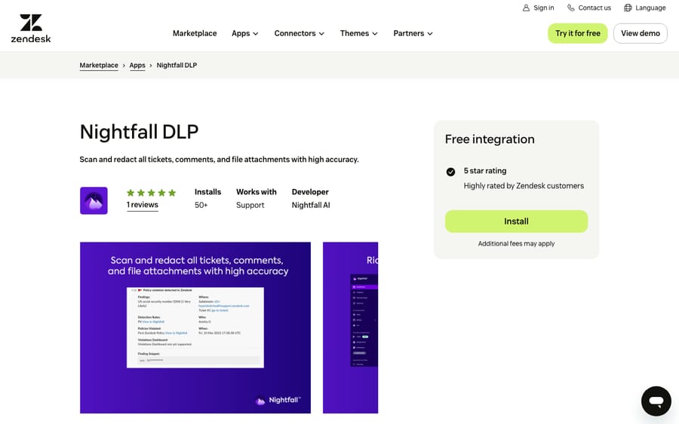Go to Apps in the breadcrumb
The width and height of the screenshot is (679, 424).
click(137, 66)
